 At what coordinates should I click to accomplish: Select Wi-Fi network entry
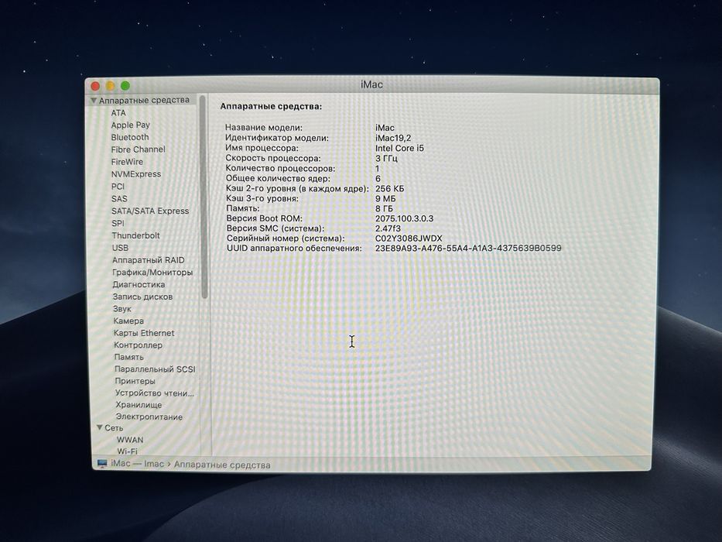127,451
